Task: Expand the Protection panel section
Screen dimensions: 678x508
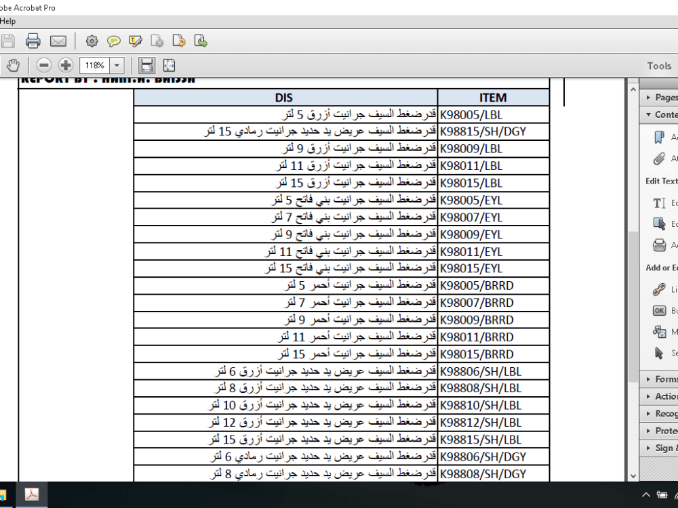Action: point(659,431)
